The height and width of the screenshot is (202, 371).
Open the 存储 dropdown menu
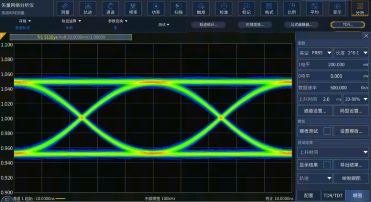25,21
